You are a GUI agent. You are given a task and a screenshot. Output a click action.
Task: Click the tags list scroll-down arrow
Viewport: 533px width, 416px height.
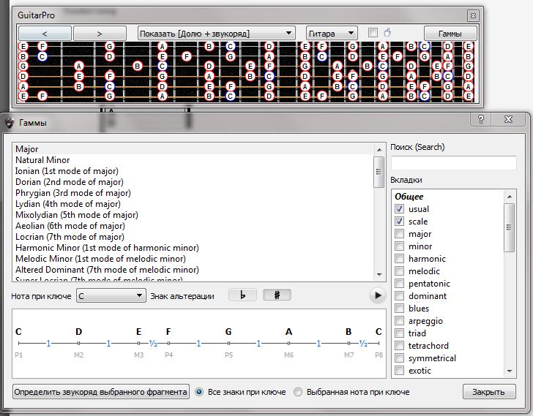(x=510, y=371)
